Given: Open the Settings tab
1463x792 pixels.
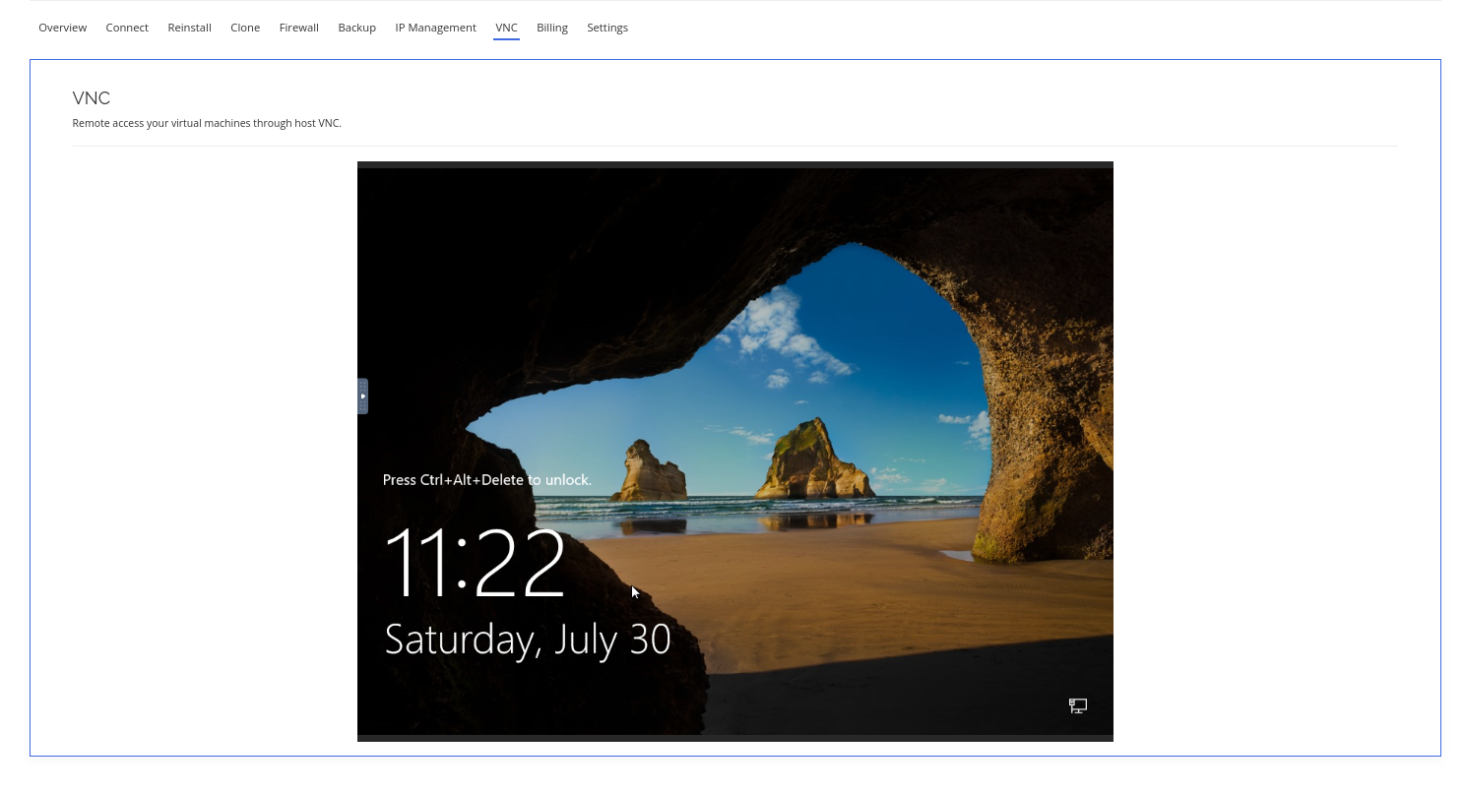Looking at the screenshot, I should click(x=607, y=28).
